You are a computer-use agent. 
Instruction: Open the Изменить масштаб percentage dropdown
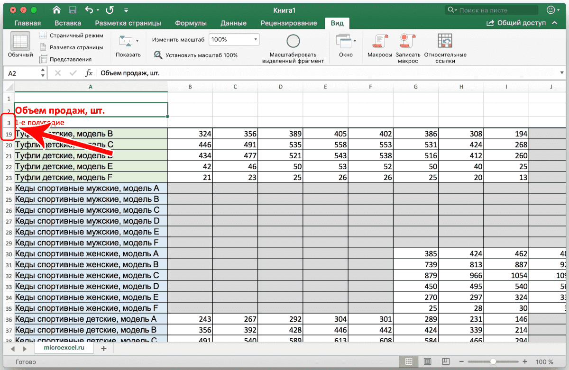click(255, 39)
